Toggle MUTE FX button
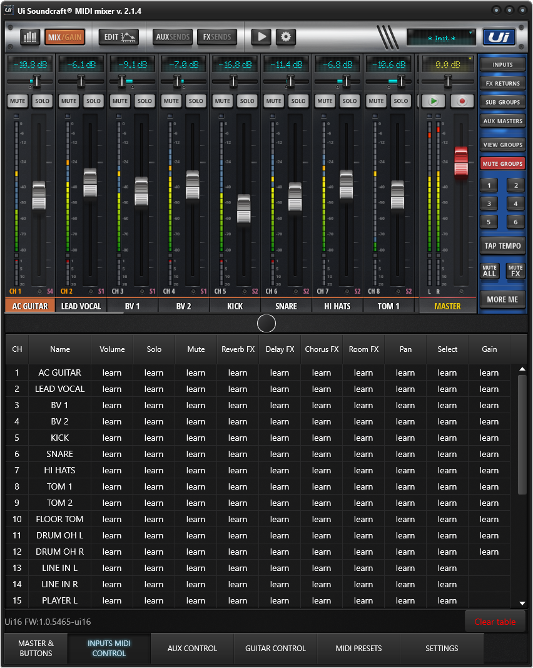The width and height of the screenshot is (533, 668). 515,272
